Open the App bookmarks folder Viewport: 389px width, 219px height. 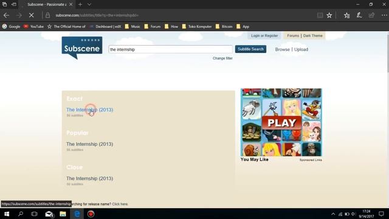tap(243, 26)
